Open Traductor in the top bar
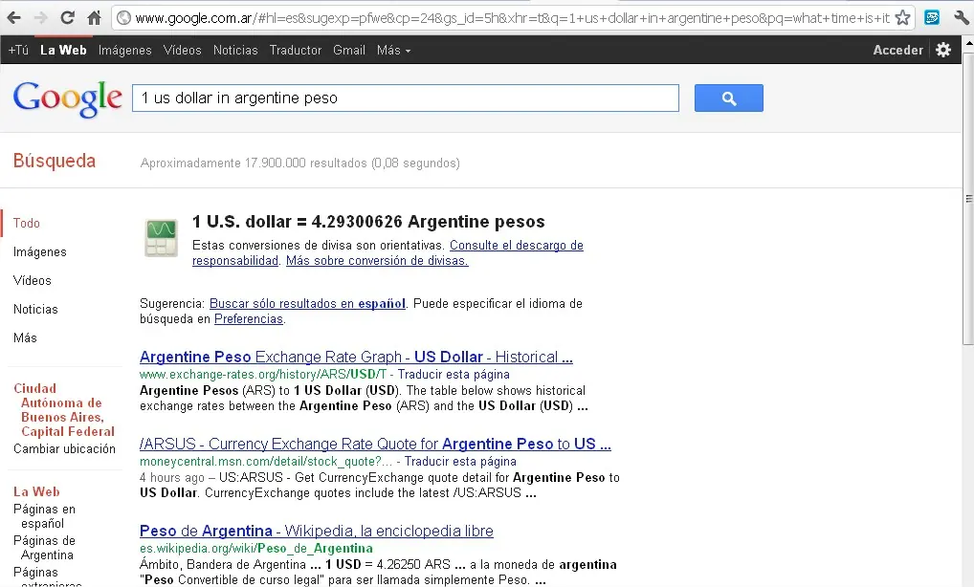974x587 pixels. (x=295, y=51)
